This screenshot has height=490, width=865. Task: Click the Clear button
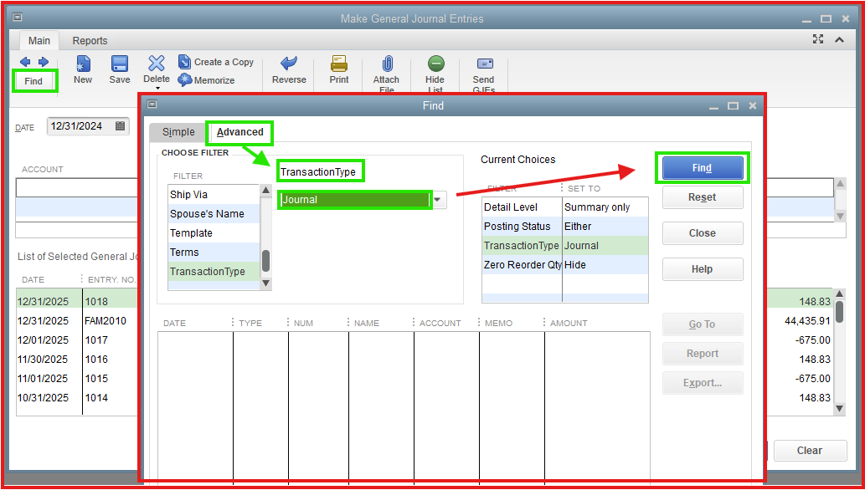pos(810,451)
